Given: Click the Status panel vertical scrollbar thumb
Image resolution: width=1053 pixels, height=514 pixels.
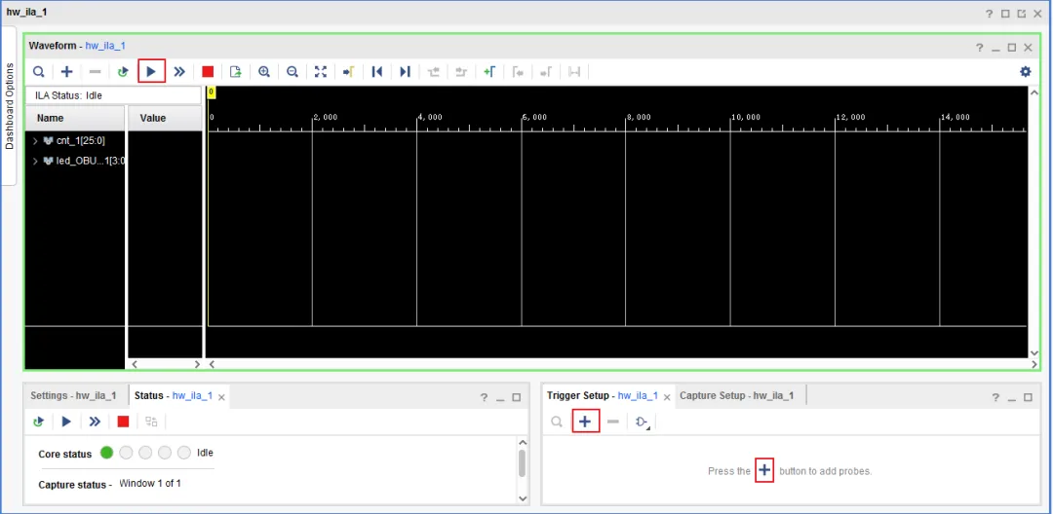Looking at the screenshot, I should click(x=523, y=463).
